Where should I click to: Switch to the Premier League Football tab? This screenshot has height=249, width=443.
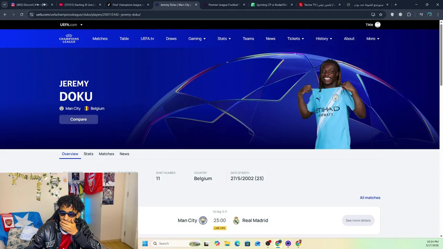point(224,5)
